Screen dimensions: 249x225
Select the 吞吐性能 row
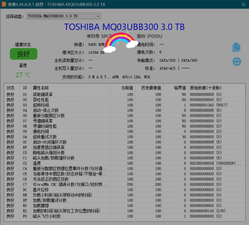pyautogui.click(x=124, y=100)
